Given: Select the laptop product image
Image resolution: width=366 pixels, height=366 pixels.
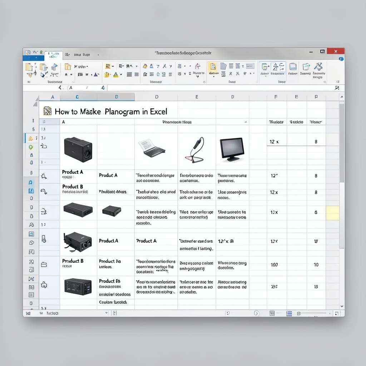Looking at the screenshot, I should tap(152, 148).
